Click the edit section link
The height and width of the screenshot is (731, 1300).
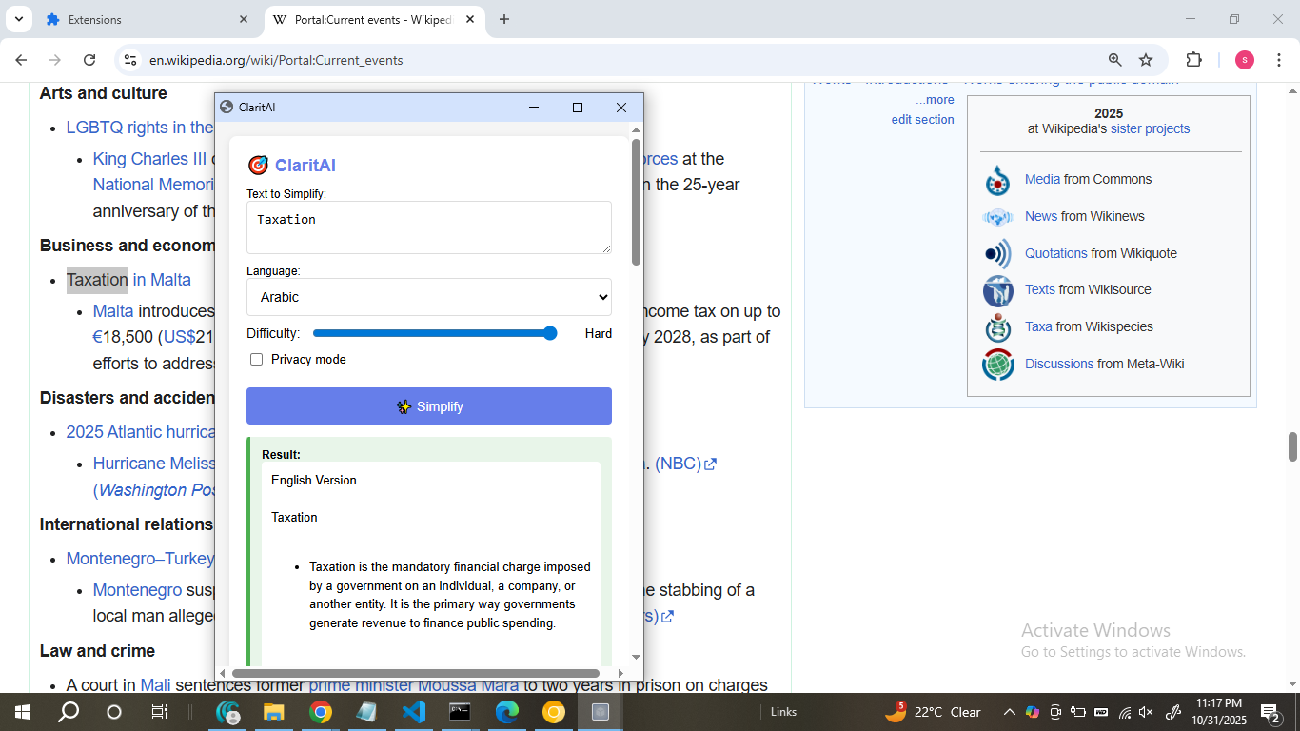point(922,119)
